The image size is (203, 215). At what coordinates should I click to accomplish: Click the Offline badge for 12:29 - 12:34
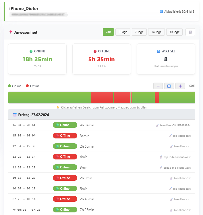pos(65,157)
